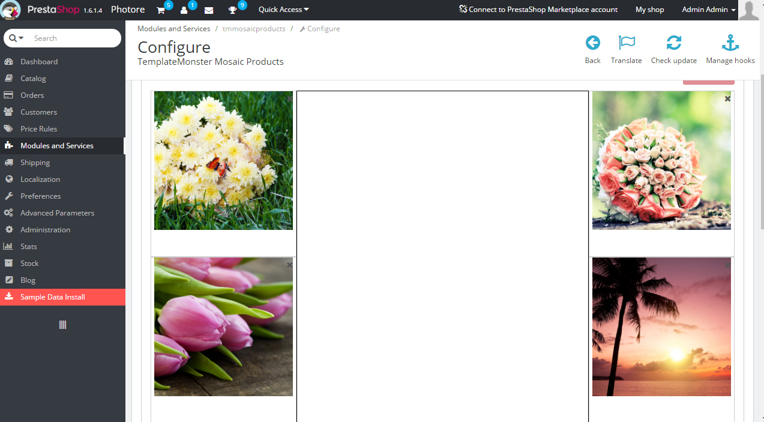Select the white chrysanthemum bouquet thumbnail
The image size is (764, 422).
click(x=223, y=160)
